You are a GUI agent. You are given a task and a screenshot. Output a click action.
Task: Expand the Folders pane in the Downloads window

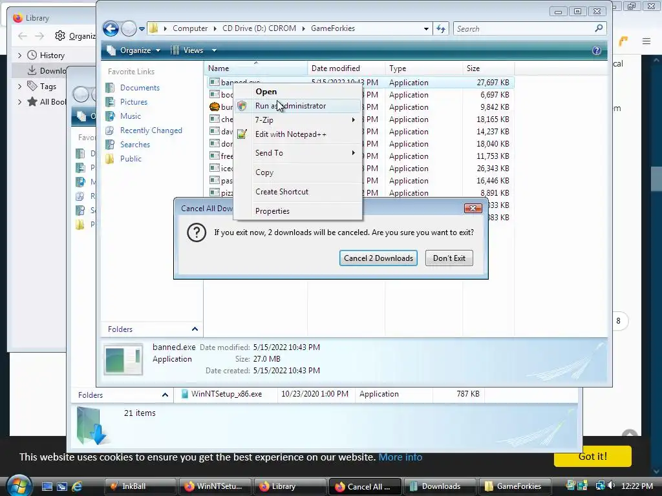click(x=165, y=395)
